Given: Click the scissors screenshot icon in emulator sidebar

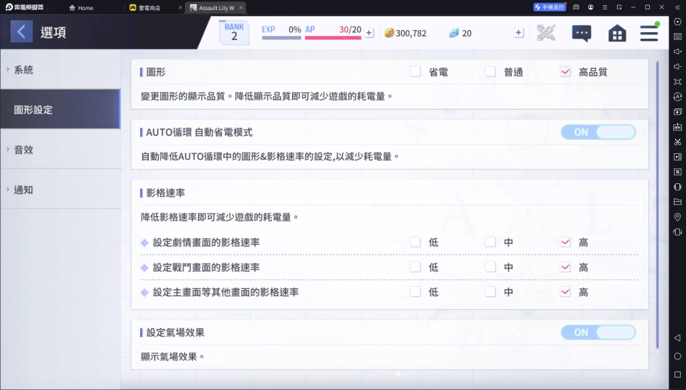Looking at the screenshot, I should pos(677,142).
